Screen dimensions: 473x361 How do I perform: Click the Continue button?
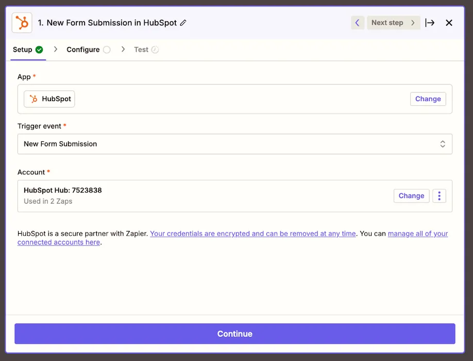[x=234, y=334]
